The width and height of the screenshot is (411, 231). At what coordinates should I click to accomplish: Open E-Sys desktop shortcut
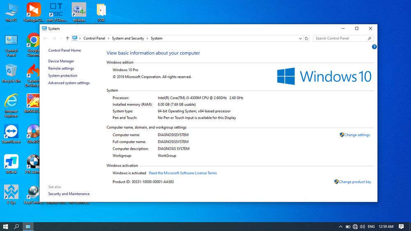point(11,194)
